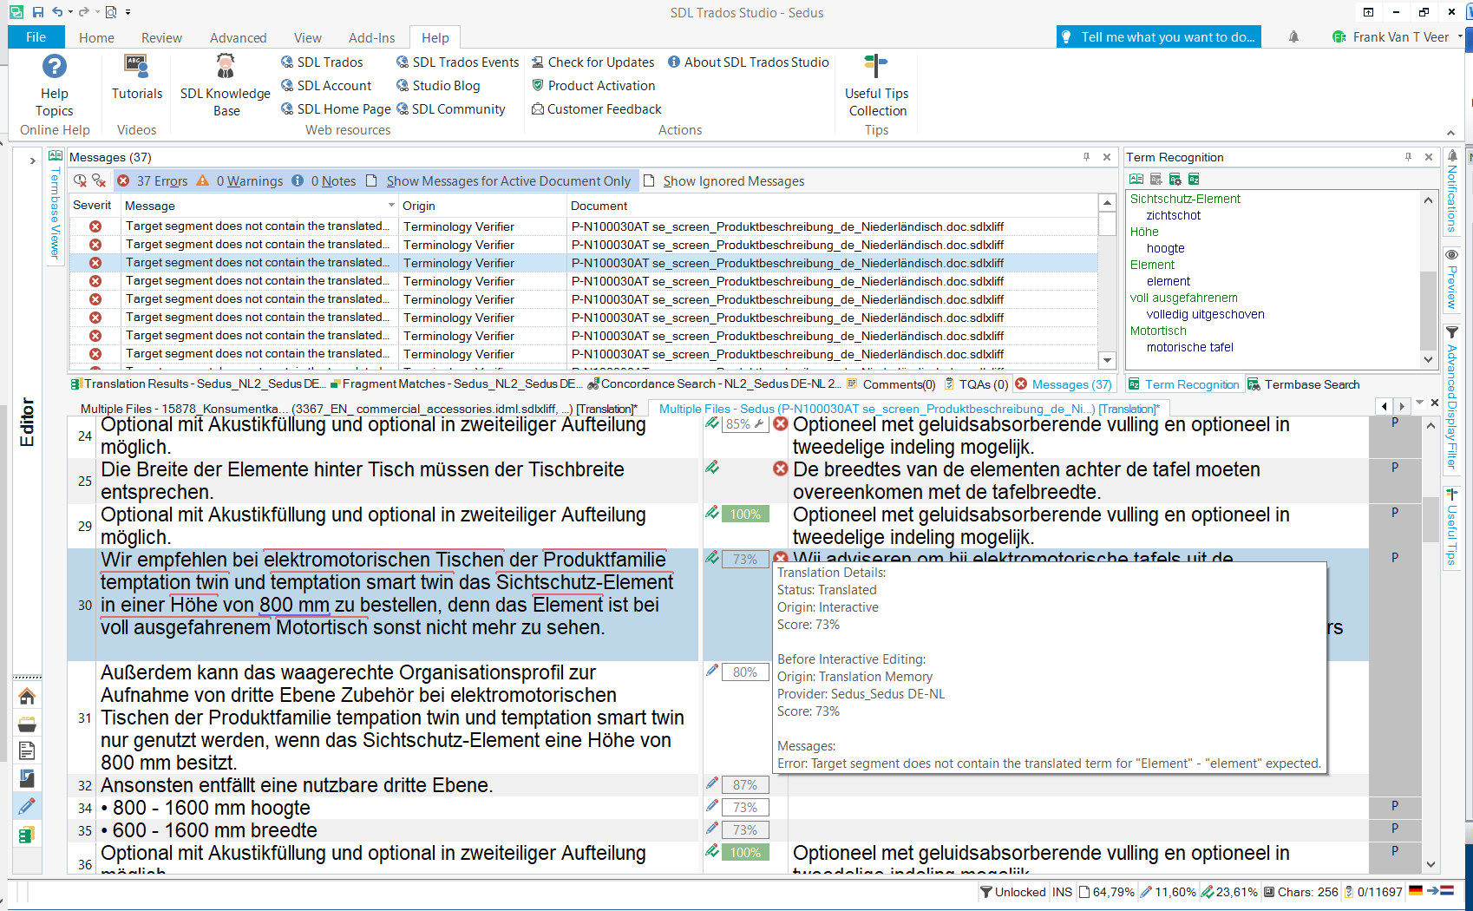This screenshot has height=911, width=1473.
Task: Open the Preview side panel tab
Action: point(1451,279)
